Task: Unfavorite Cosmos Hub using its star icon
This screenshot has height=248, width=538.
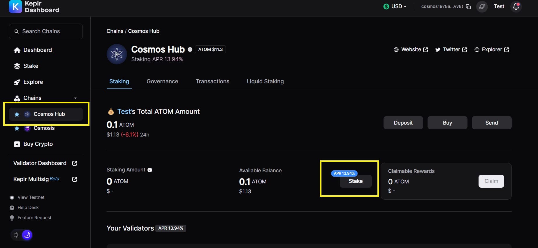Action: point(17,114)
